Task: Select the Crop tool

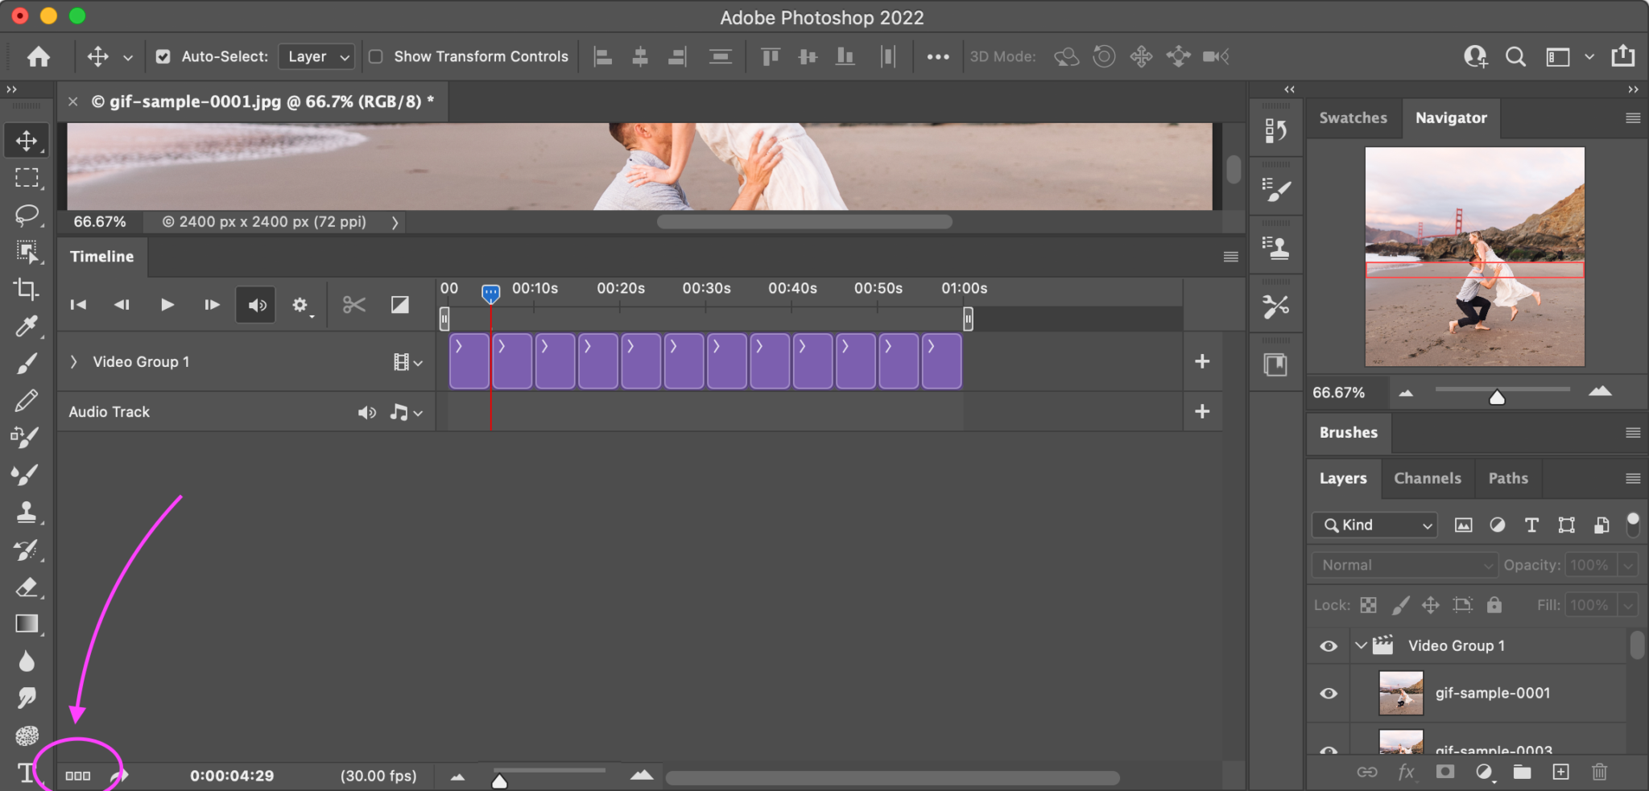Action: [x=27, y=289]
